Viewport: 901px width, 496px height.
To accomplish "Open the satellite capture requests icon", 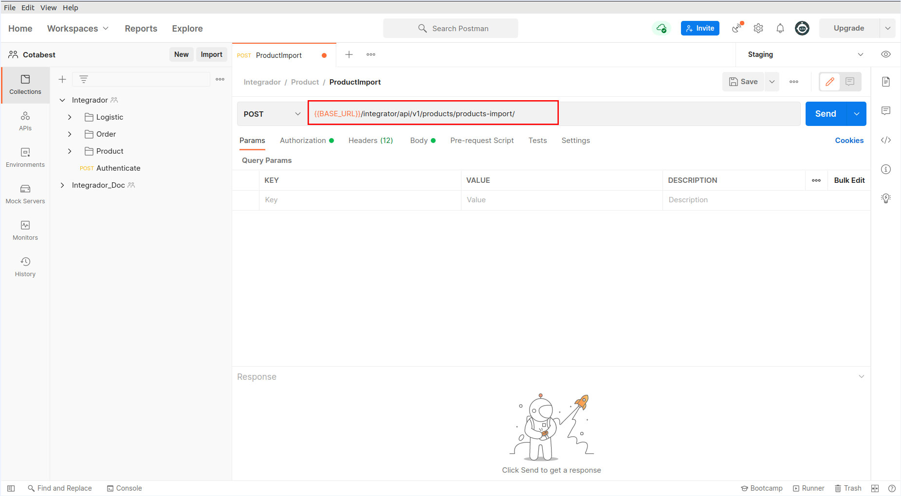I will [x=737, y=28].
